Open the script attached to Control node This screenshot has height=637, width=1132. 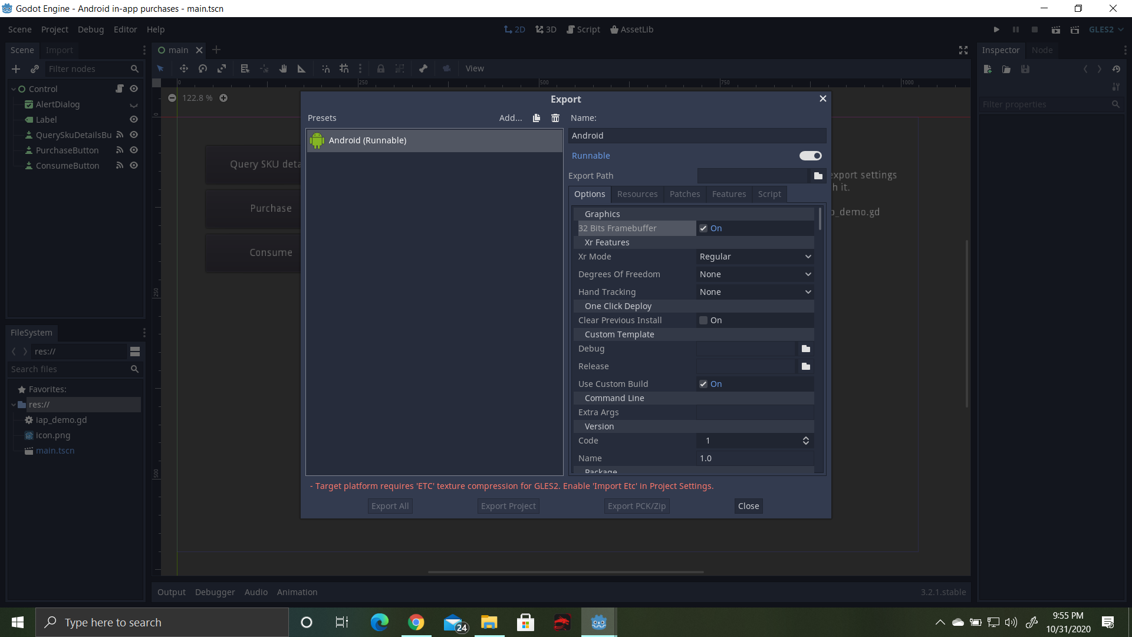120,88
